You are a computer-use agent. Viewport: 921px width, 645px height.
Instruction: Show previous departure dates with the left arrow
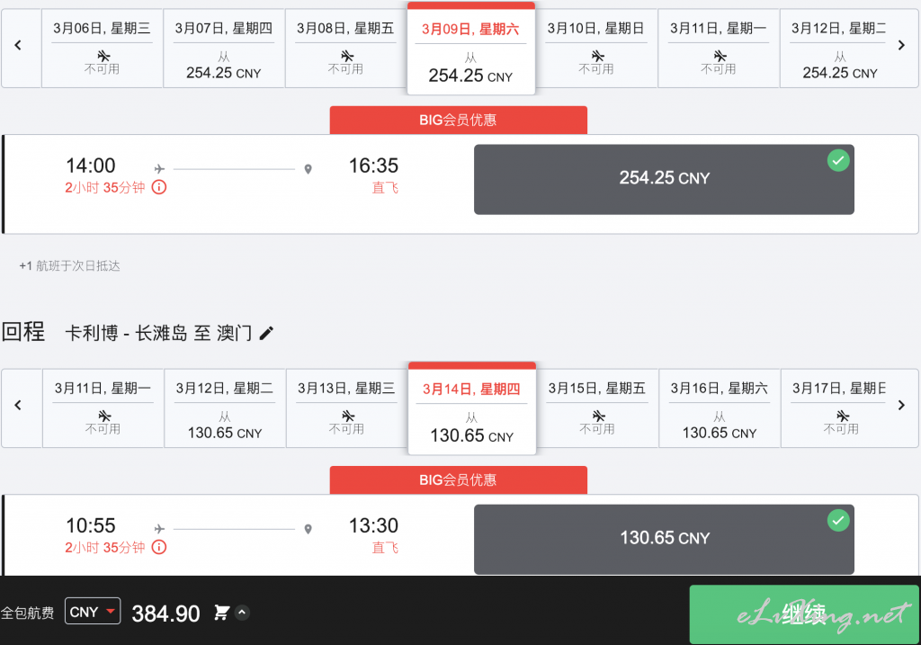tap(18, 45)
